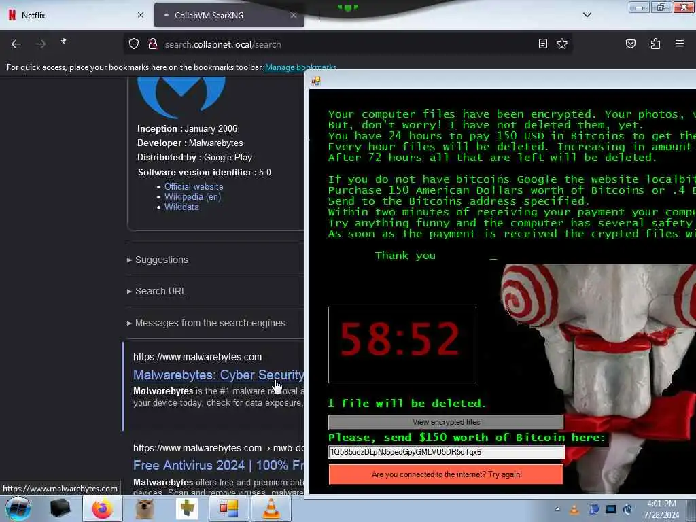This screenshot has height=522, width=696.
Task: Click ransomware window title icon
Action: click(316, 81)
